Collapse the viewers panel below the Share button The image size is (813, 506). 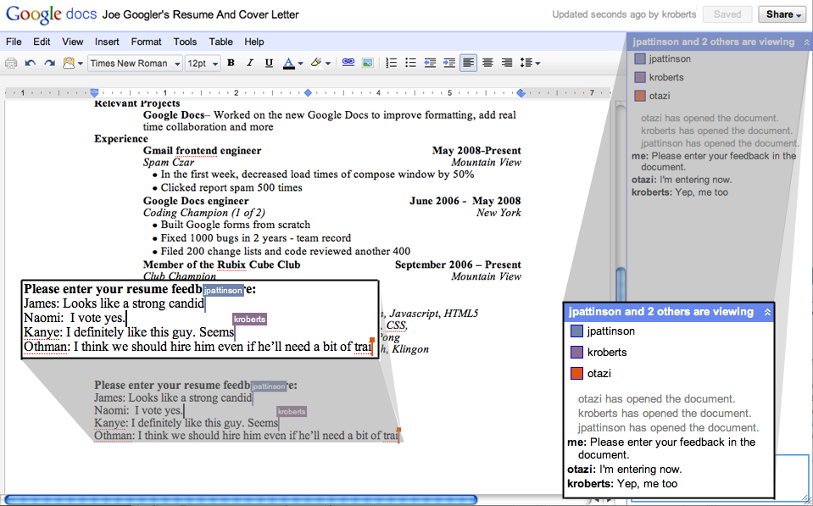[805, 43]
